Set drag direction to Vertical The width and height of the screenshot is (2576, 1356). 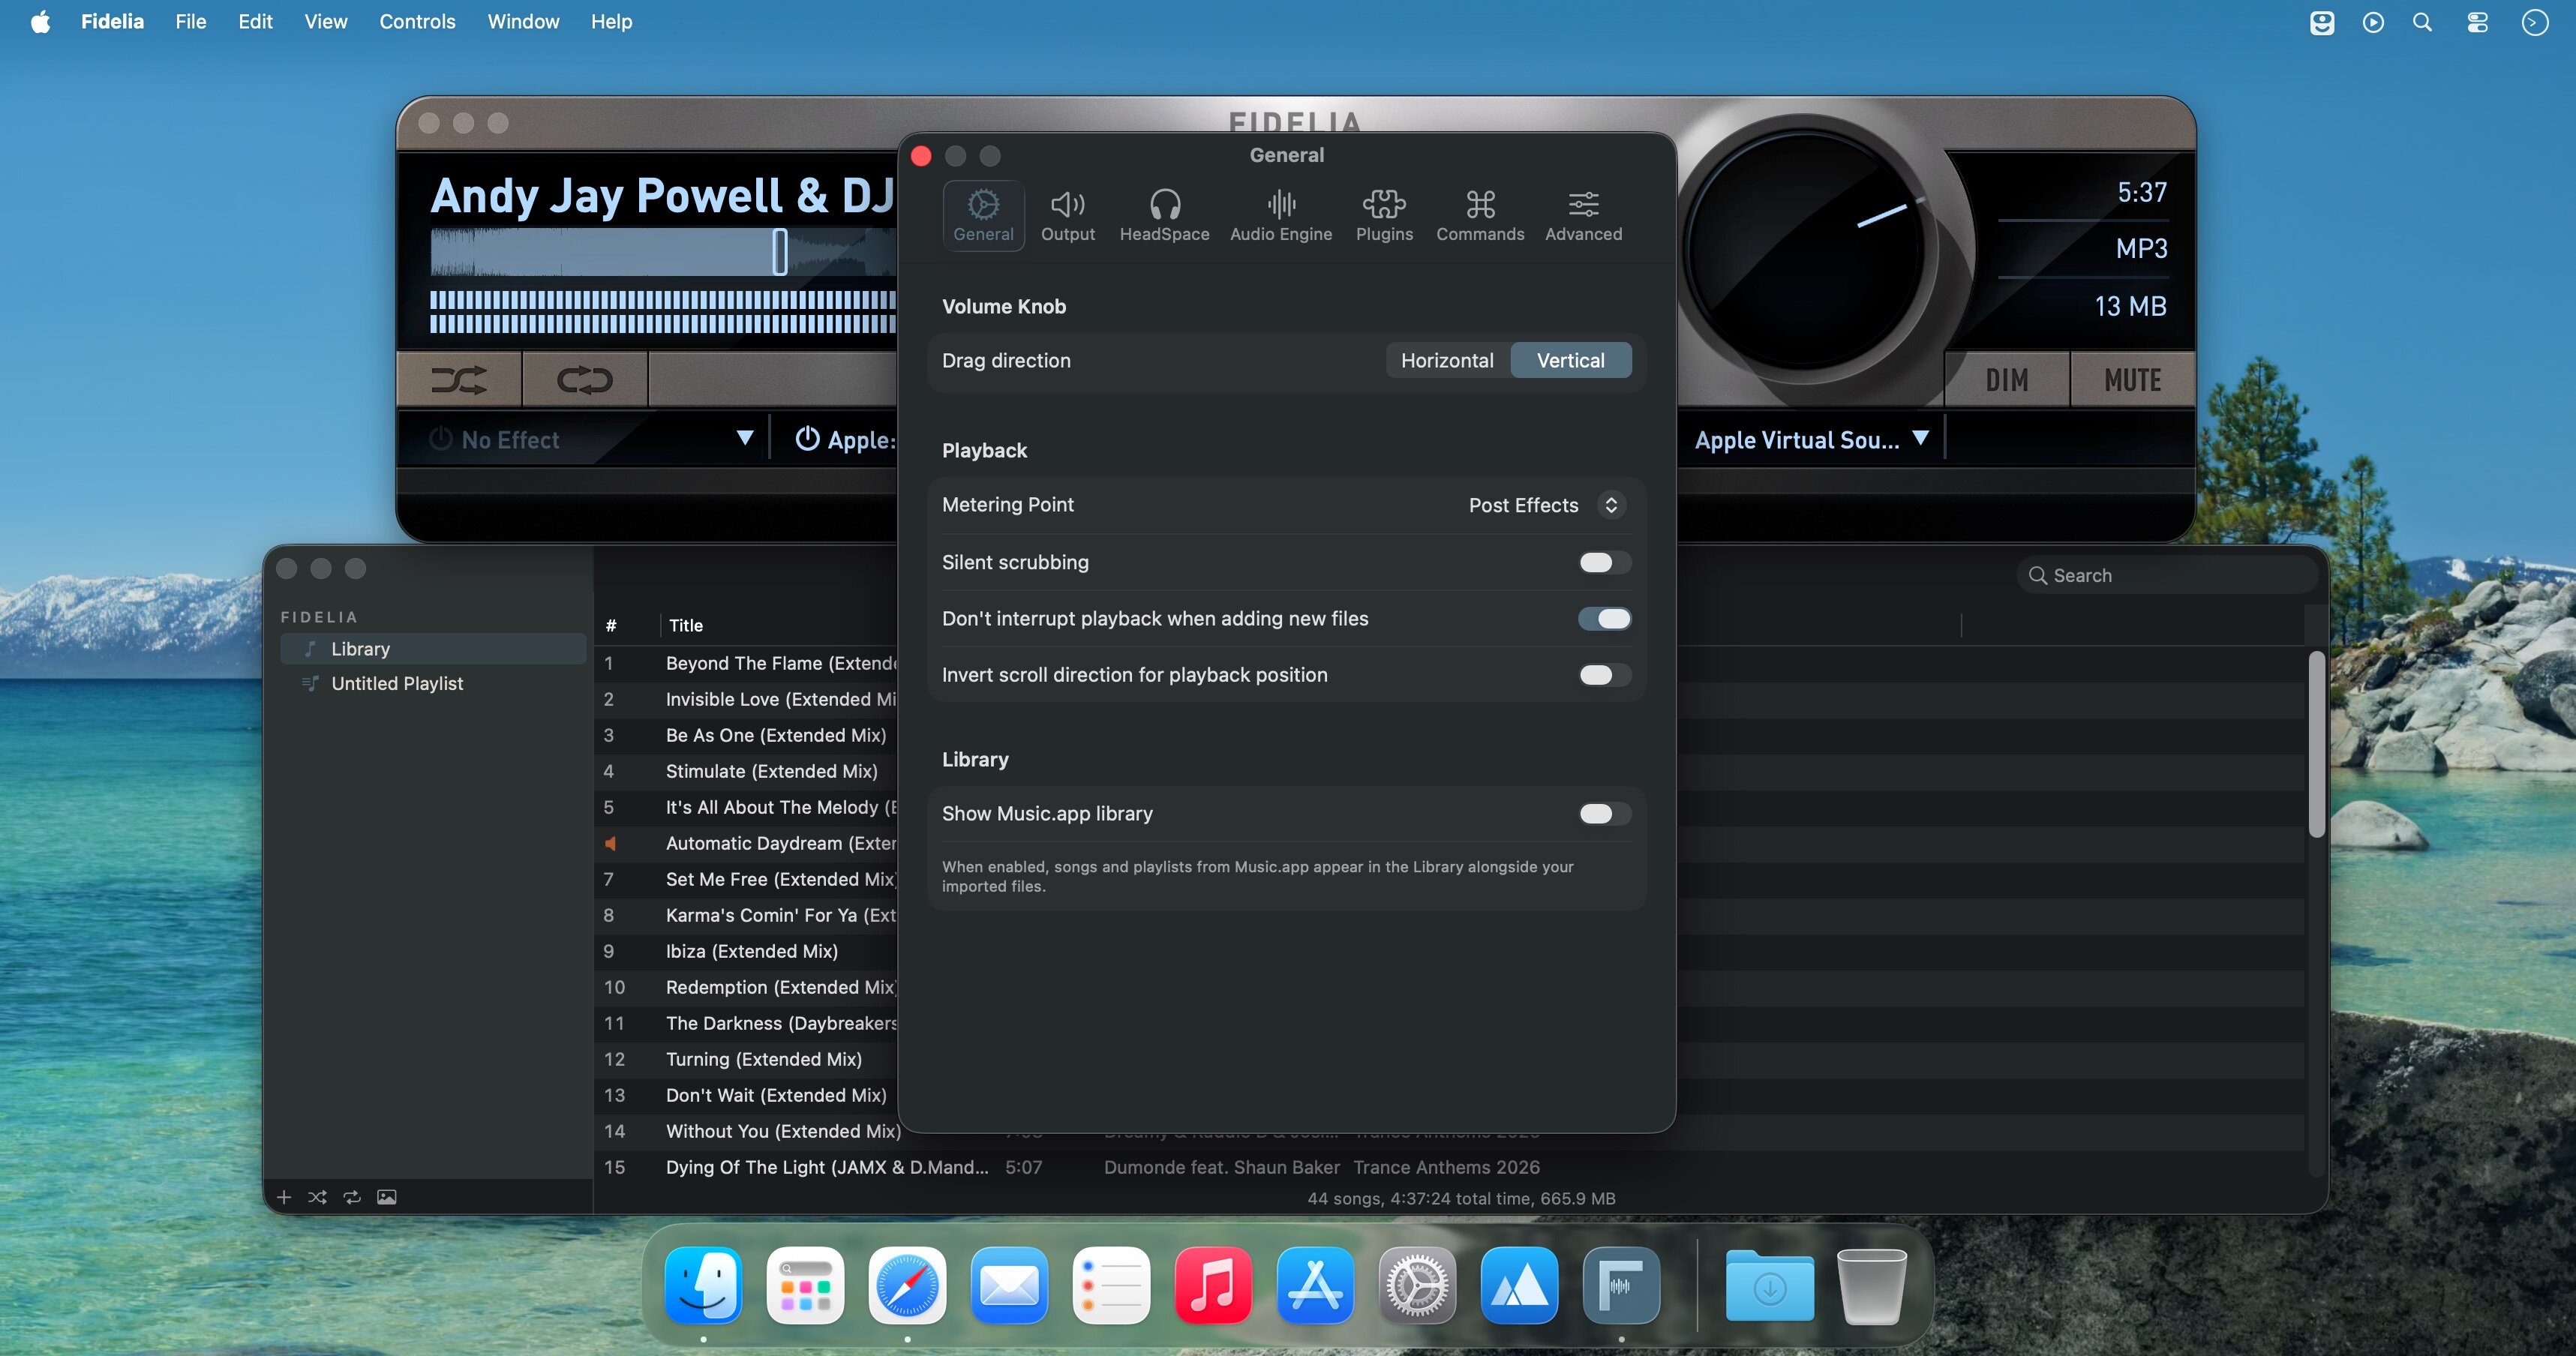tap(1570, 360)
